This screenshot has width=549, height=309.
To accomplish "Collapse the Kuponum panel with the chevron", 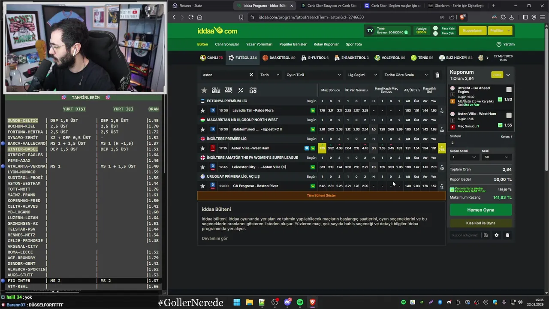I will click(508, 75).
